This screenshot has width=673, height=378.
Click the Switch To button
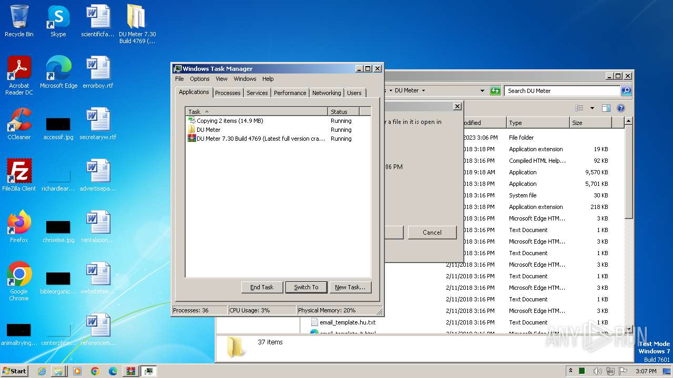pyautogui.click(x=306, y=287)
